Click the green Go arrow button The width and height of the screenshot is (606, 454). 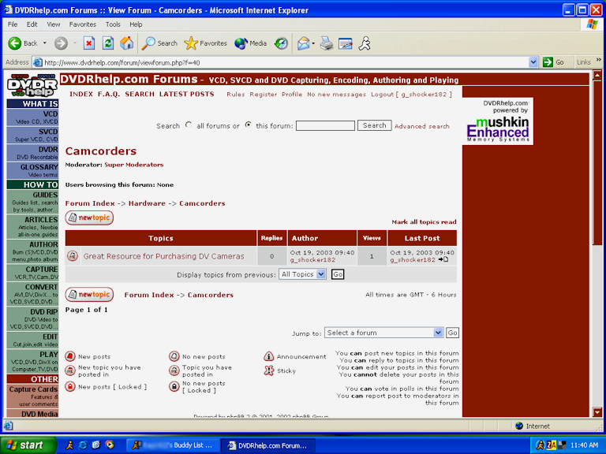(x=548, y=62)
